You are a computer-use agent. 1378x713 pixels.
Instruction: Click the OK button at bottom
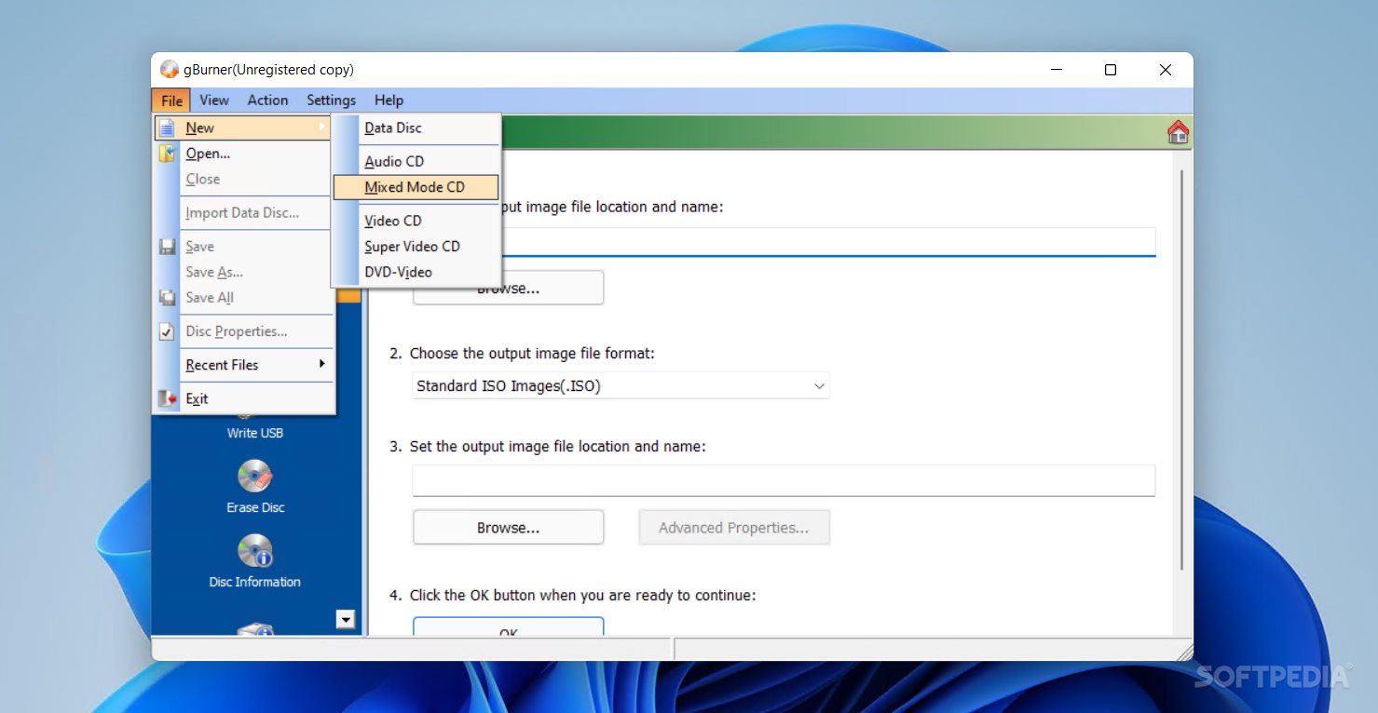[x=508, y=627]
